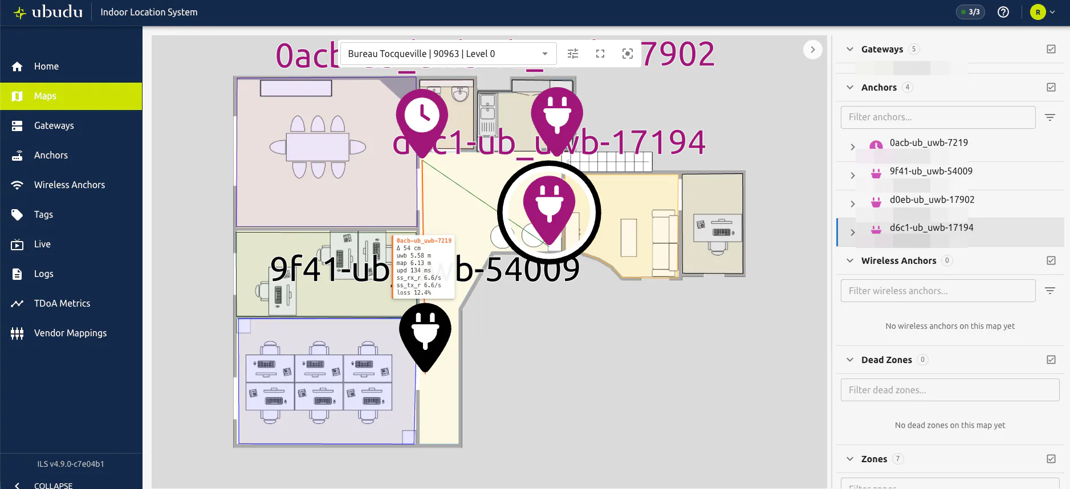Click the Filter wireless anchors input field
Viewport: 1070px width, 489px height.
[938, 291]
